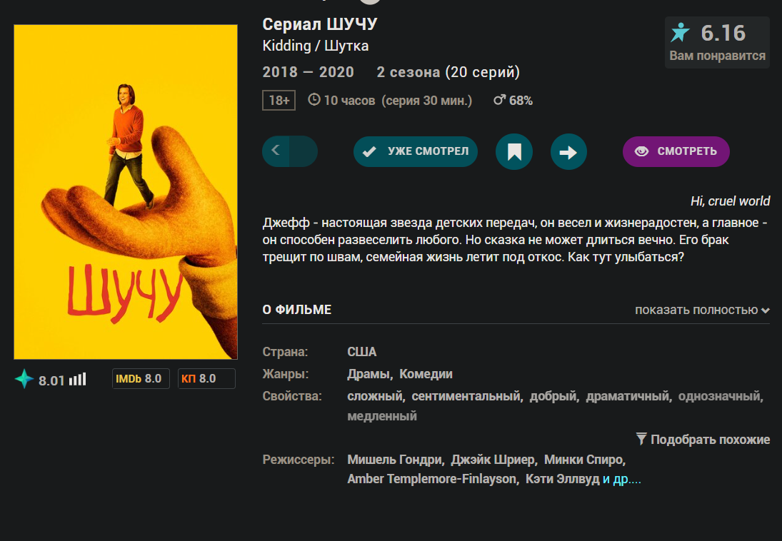Image resolution: width=782 pixels, height=541 pixels.
Task: Click the right arrow next button
Action: 568,151
